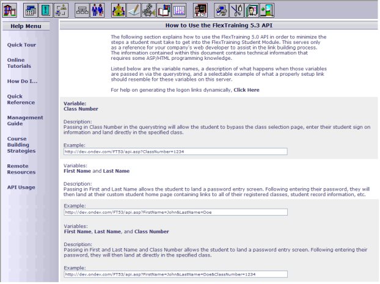Image resolution: width=380 pixels, height=284 pixels.
Task: Click the people-in-brackets toolbar icon
Action: (x=61, y=10)
